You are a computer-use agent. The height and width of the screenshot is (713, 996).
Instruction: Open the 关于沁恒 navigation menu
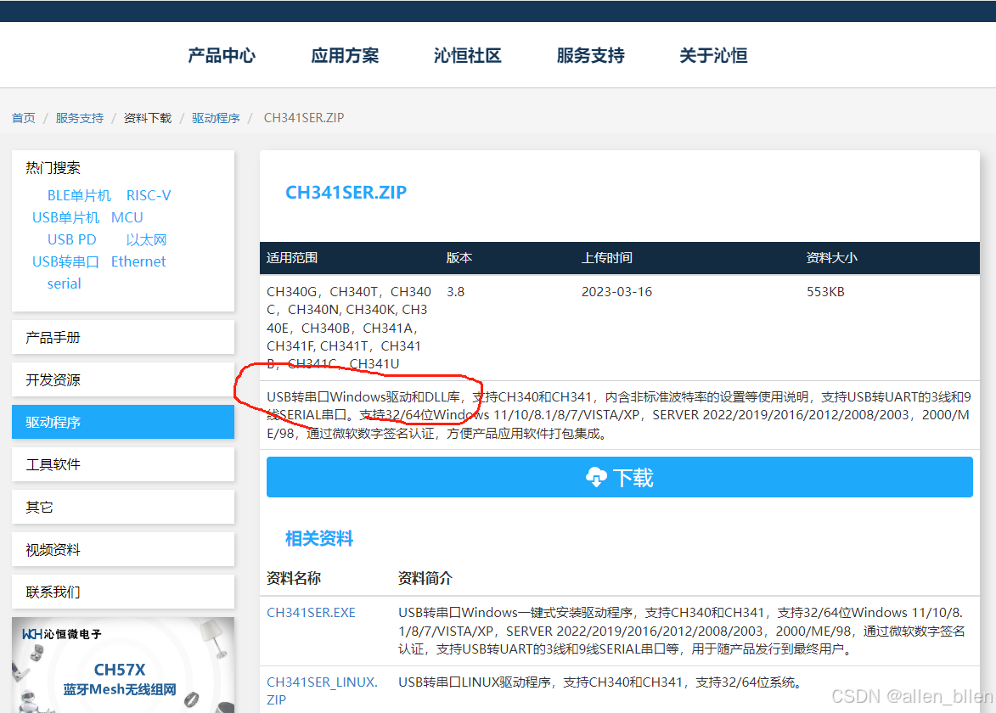tap(712, 55)
